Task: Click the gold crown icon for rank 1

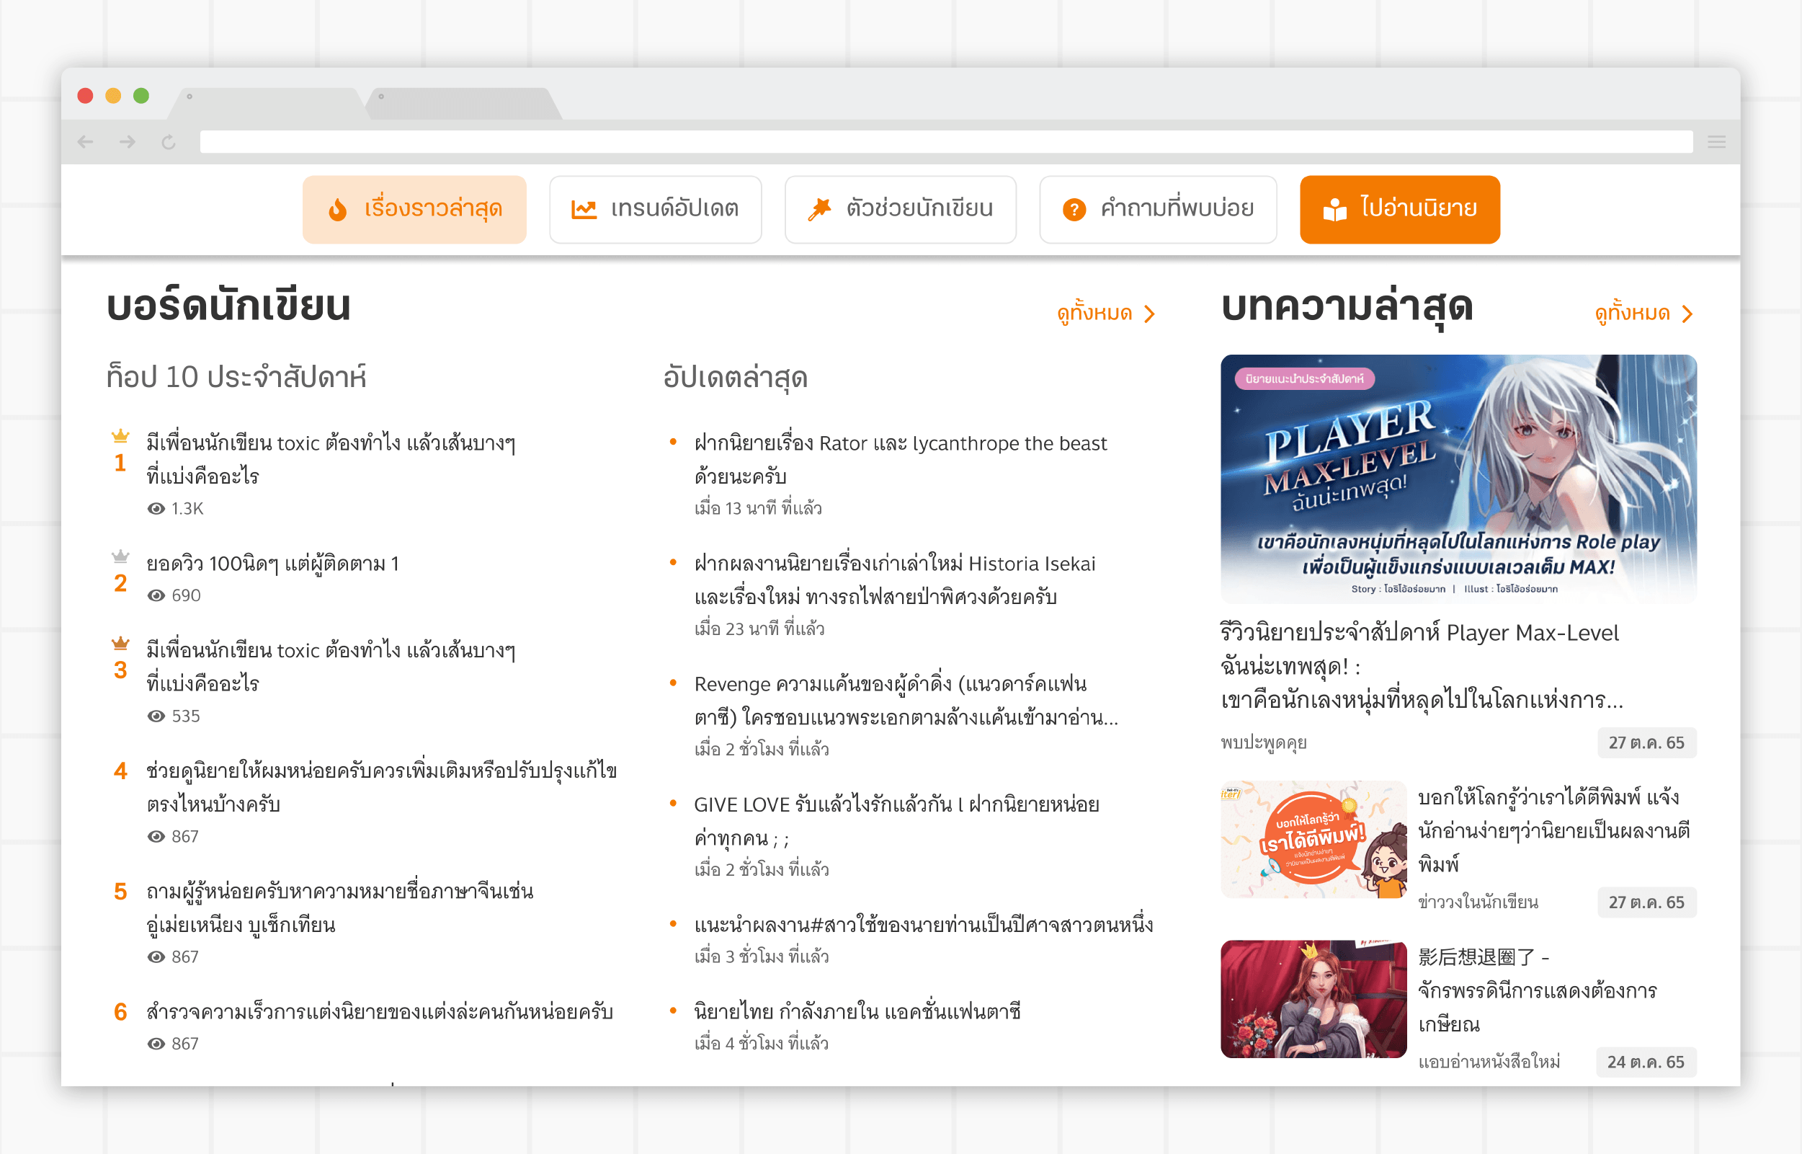Action: tap(120, 436)
